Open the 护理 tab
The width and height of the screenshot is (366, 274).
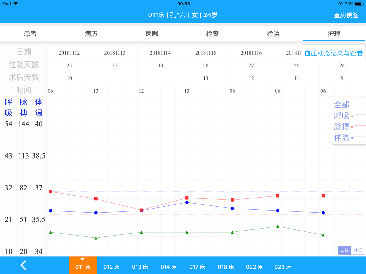tap(334, 34)
